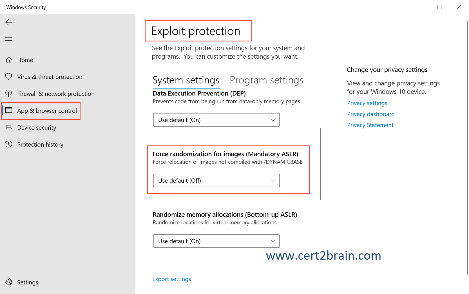Open Settings via the gear icon
This screenshot has height=294, width=469.
(9, 282)
